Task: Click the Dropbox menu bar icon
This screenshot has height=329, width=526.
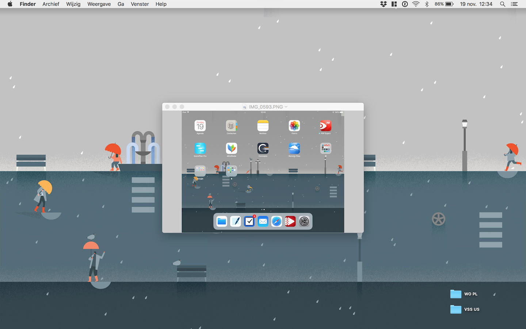Action: (x=384, y=4)
